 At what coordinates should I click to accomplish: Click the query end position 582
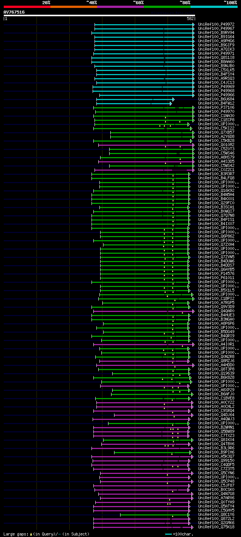pyautogui.click(x=190, y=19)
